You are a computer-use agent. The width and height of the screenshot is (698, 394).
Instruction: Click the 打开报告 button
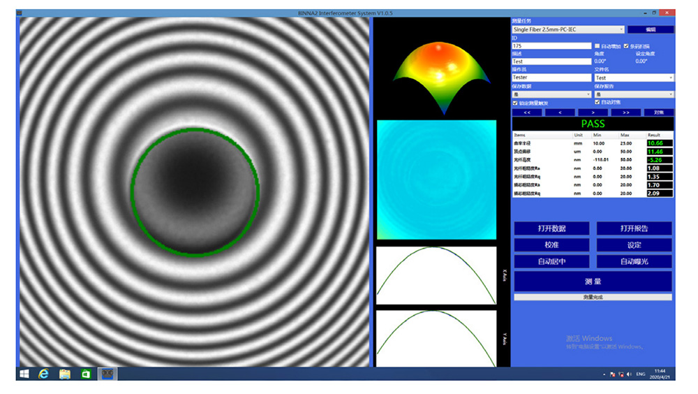(x=634, y=229)
